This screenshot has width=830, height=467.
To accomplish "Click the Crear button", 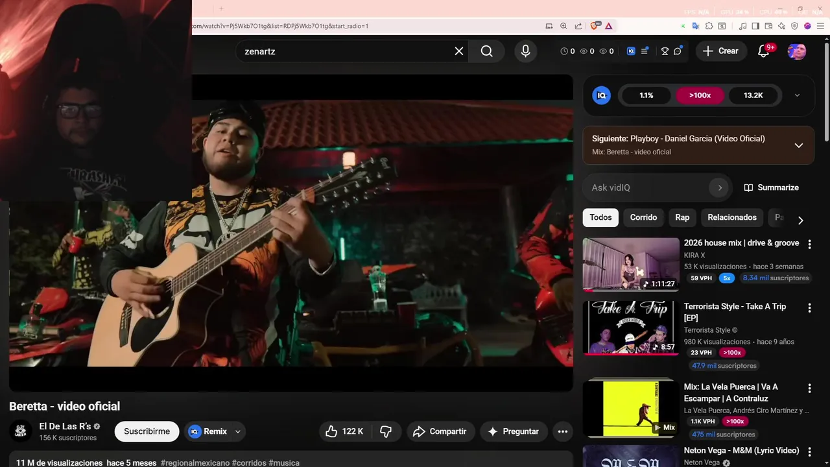I will [720, 51].
